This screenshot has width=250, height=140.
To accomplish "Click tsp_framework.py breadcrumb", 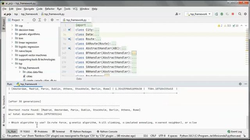I will click(53, 14).
